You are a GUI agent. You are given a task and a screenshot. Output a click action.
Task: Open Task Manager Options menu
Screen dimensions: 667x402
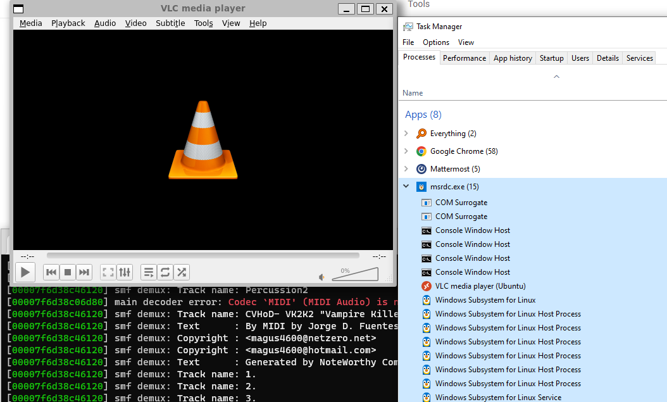(x=436, y=42)
